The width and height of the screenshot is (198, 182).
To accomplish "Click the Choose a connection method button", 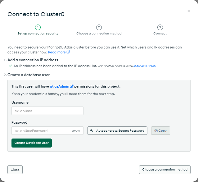I will pyautogui.click(x=165, y=170).
